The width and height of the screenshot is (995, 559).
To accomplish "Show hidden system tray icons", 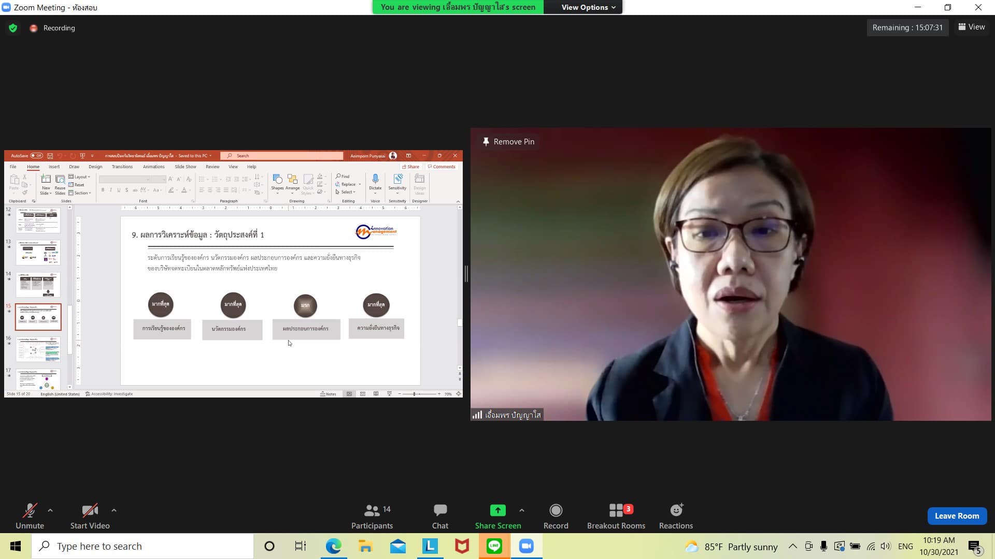I will tap(792, 546).
